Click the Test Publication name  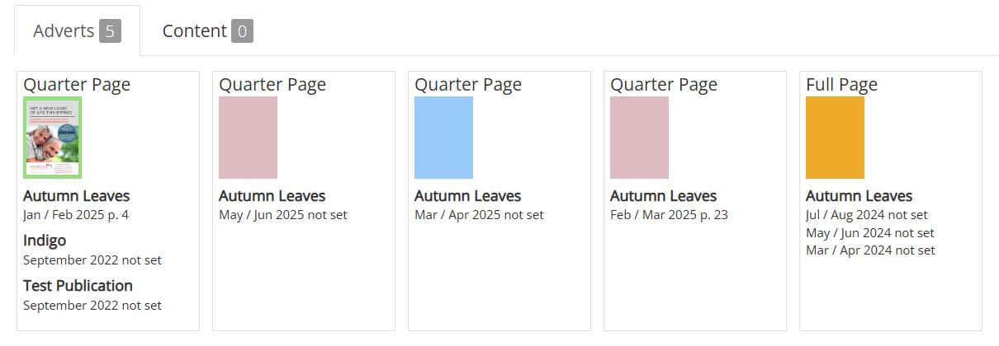coord(78,286)
